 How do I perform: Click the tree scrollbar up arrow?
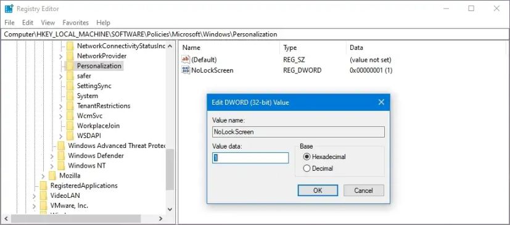point(170,46)
